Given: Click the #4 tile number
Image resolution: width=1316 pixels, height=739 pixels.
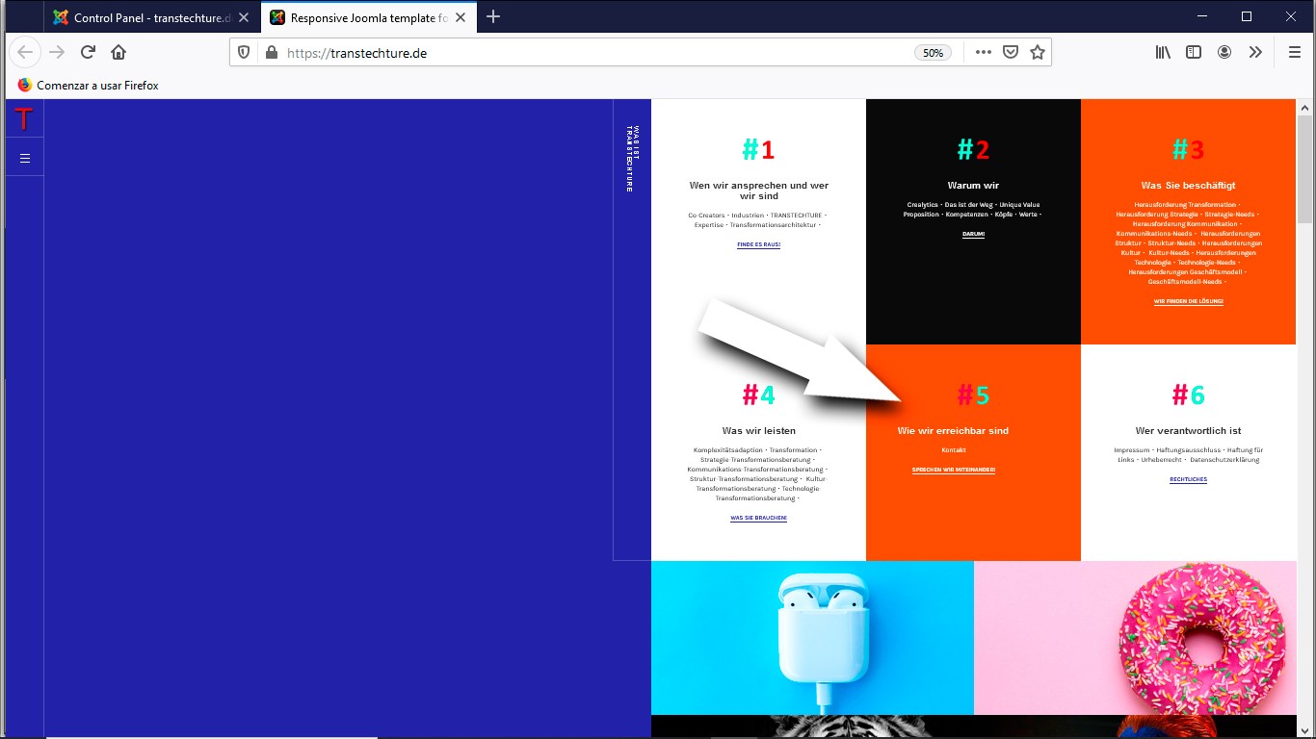Looking at the screenshot, I should click(x=758, y=395).
